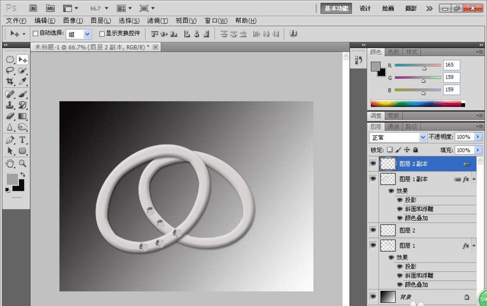Select the Hand tool
Viewport: 487px width, 306px height.
coord(10,162)
